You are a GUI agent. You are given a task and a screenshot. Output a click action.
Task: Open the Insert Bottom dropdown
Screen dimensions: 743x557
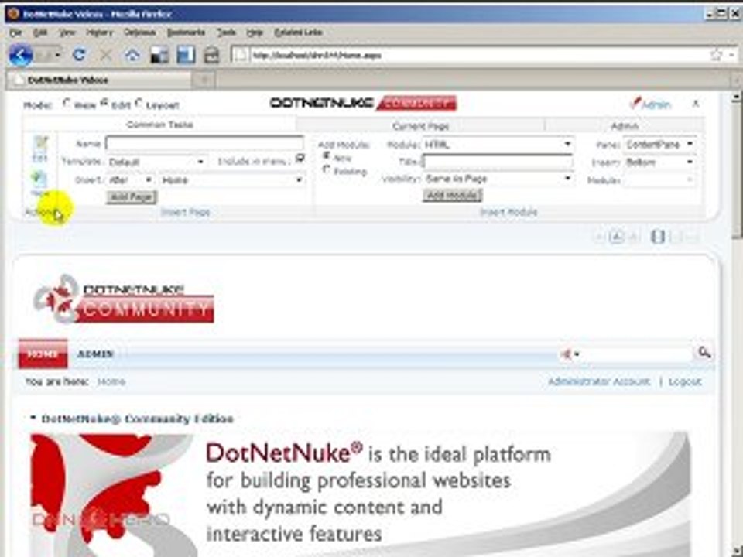(659, 162)
